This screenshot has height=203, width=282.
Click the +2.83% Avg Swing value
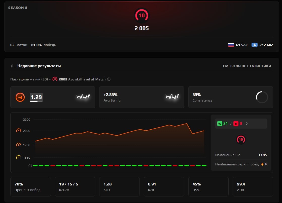pyautogui.click(x=111, y=94)
